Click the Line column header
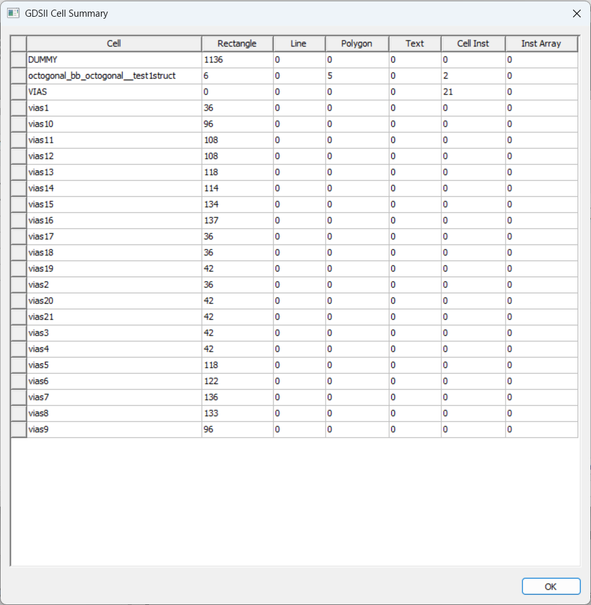Viewport: 591px width, 605px height. 299,43
